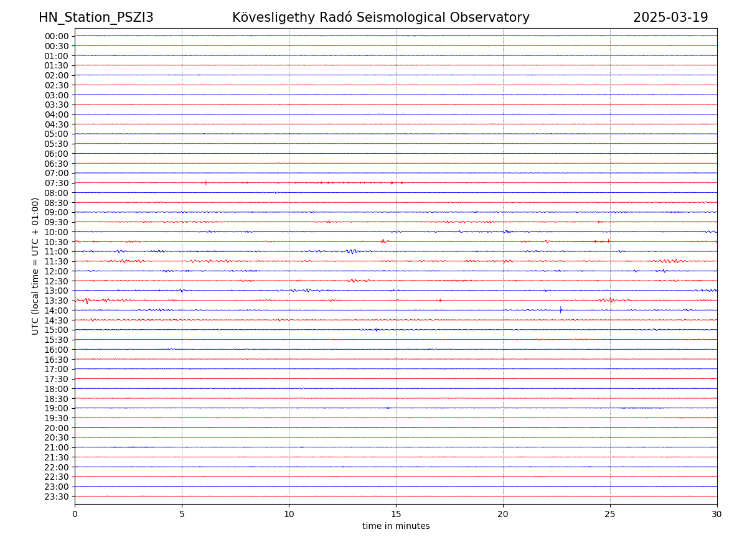This screenshot has height=560, width=747.
Task: Click the first red spike on 07:30 trace
Action: (205, 183)
